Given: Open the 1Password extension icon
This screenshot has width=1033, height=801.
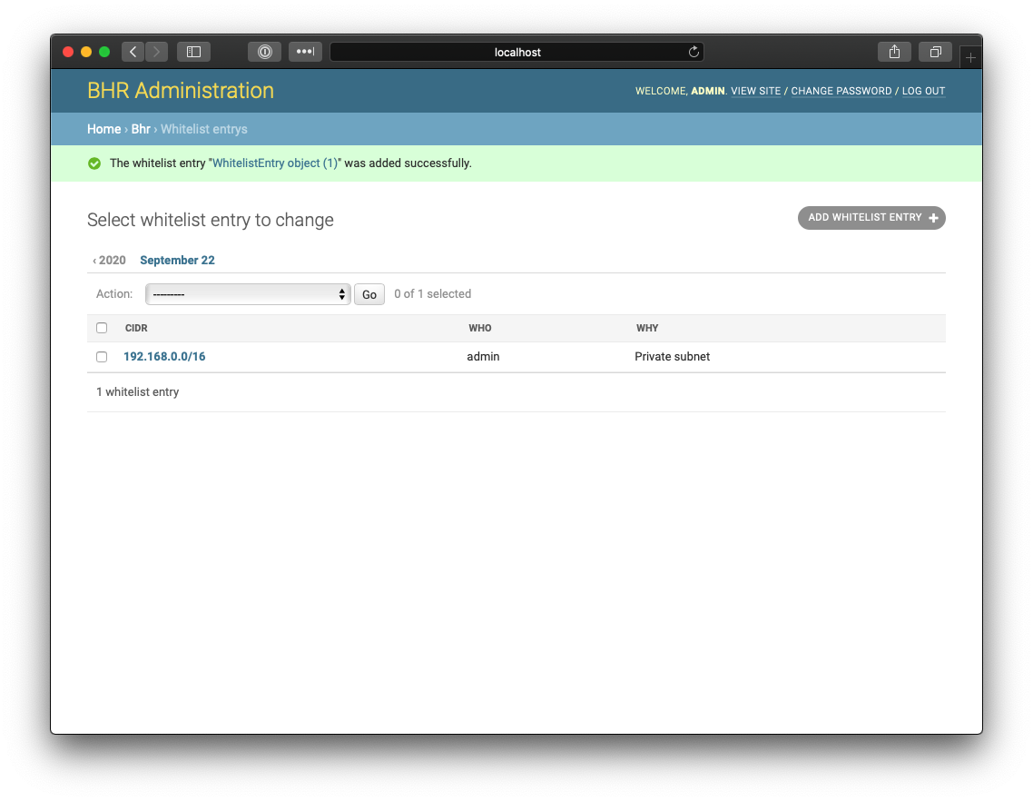Looking at the screenshot, I should [265, 52].
